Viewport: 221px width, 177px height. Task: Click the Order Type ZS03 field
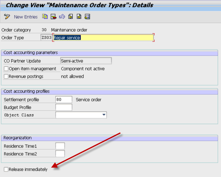[x=46, y=38]
